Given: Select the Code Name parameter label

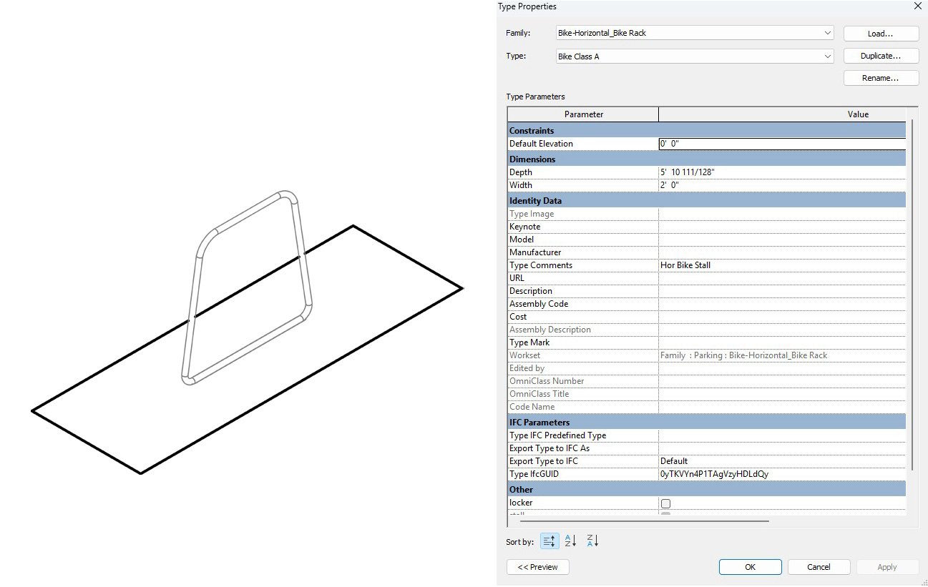Looking at the screenshot, I should pos(532,407).
